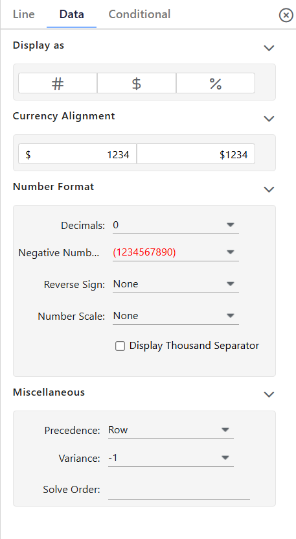Open the Variance dropdown
The image size is (296, 539).
170,458
